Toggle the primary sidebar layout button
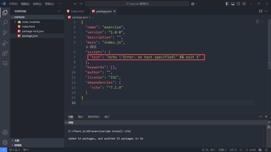The height and width of the screenshot is (152, 271). (x=227, y=4)
